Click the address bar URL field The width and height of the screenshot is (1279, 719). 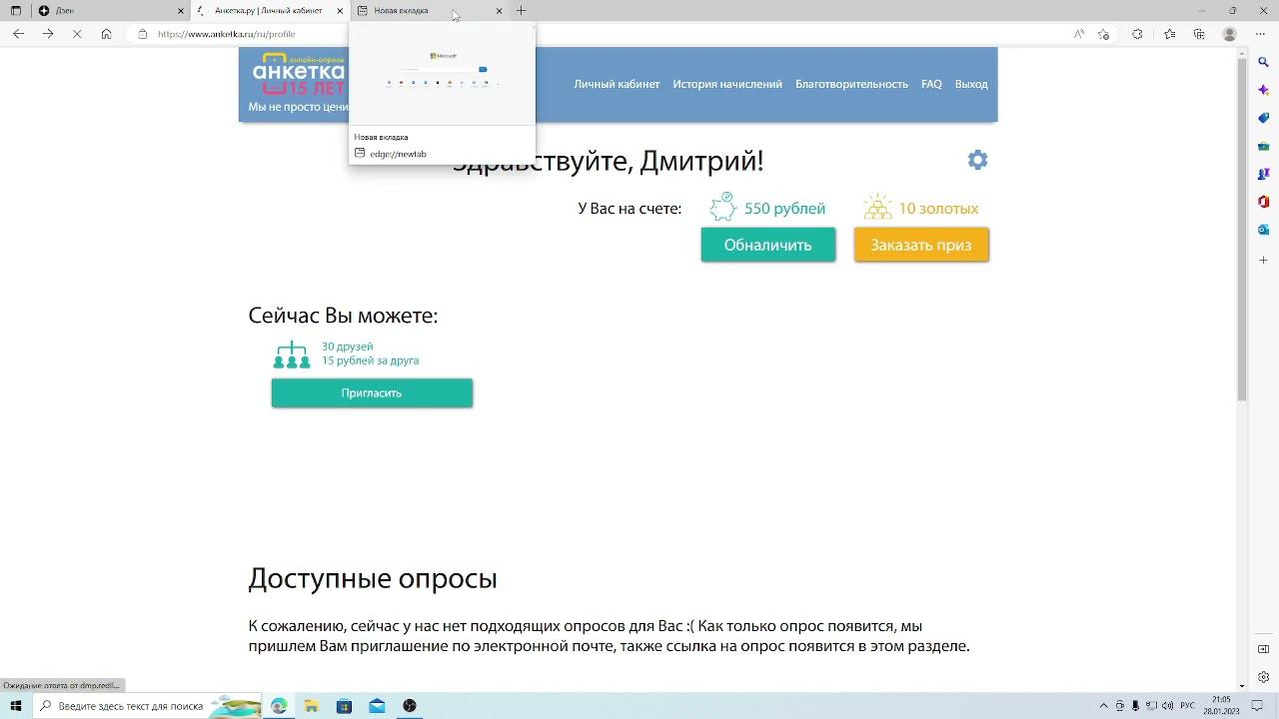click(x=600, y=34)
